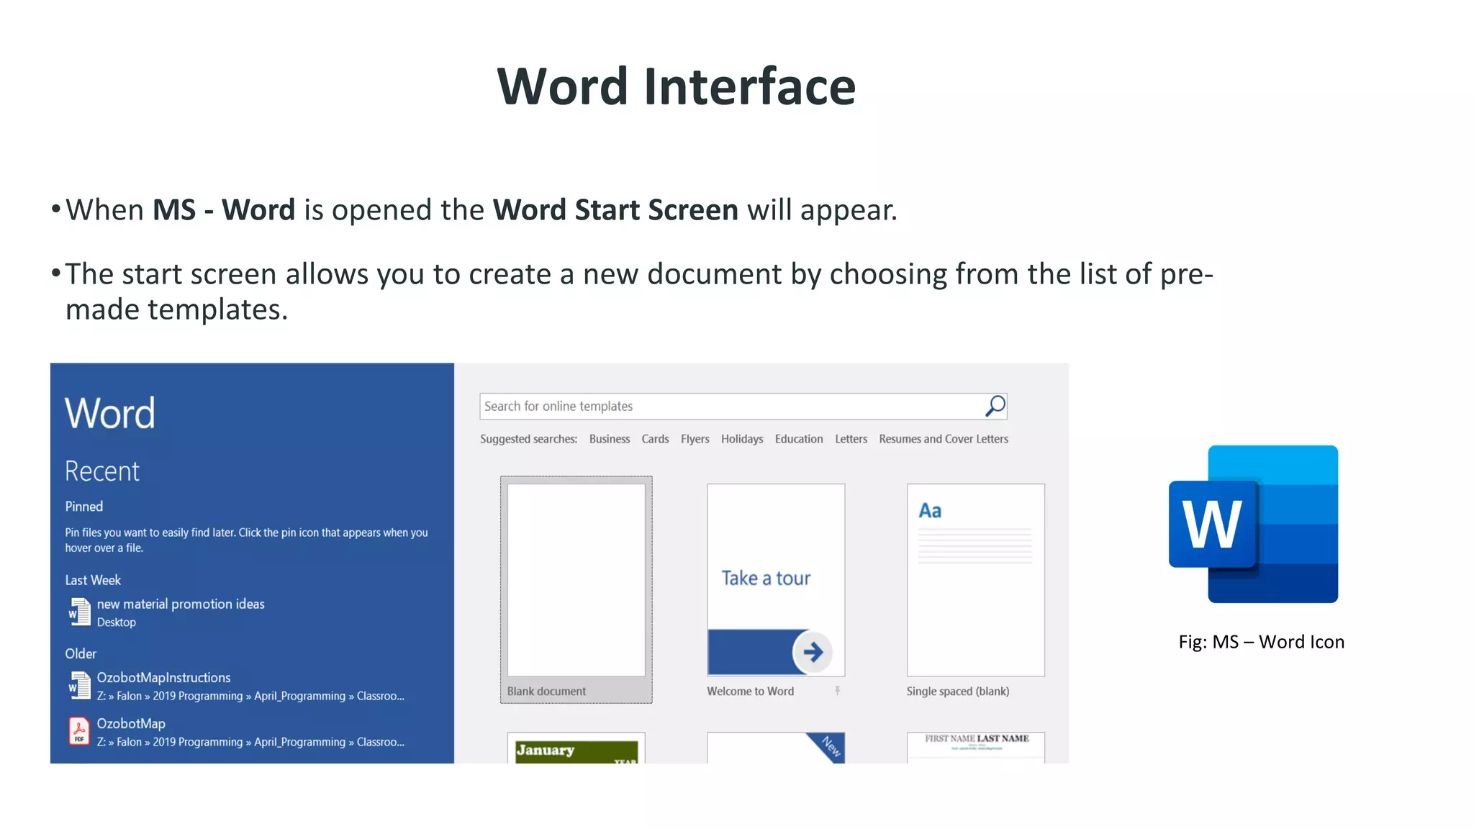
Task: Click the Single spaced (blank) label
Action: pos(957,692)
